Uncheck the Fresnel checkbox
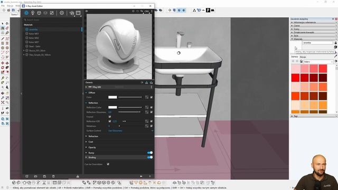 point(110,117)
